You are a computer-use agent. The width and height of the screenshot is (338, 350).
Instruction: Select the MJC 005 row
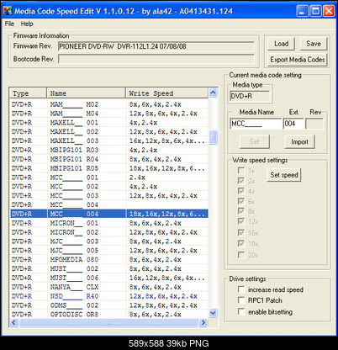109,251
